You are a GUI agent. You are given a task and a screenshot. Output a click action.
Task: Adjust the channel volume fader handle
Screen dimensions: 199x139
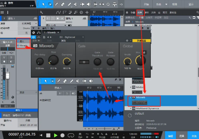[x=7, y=75]
